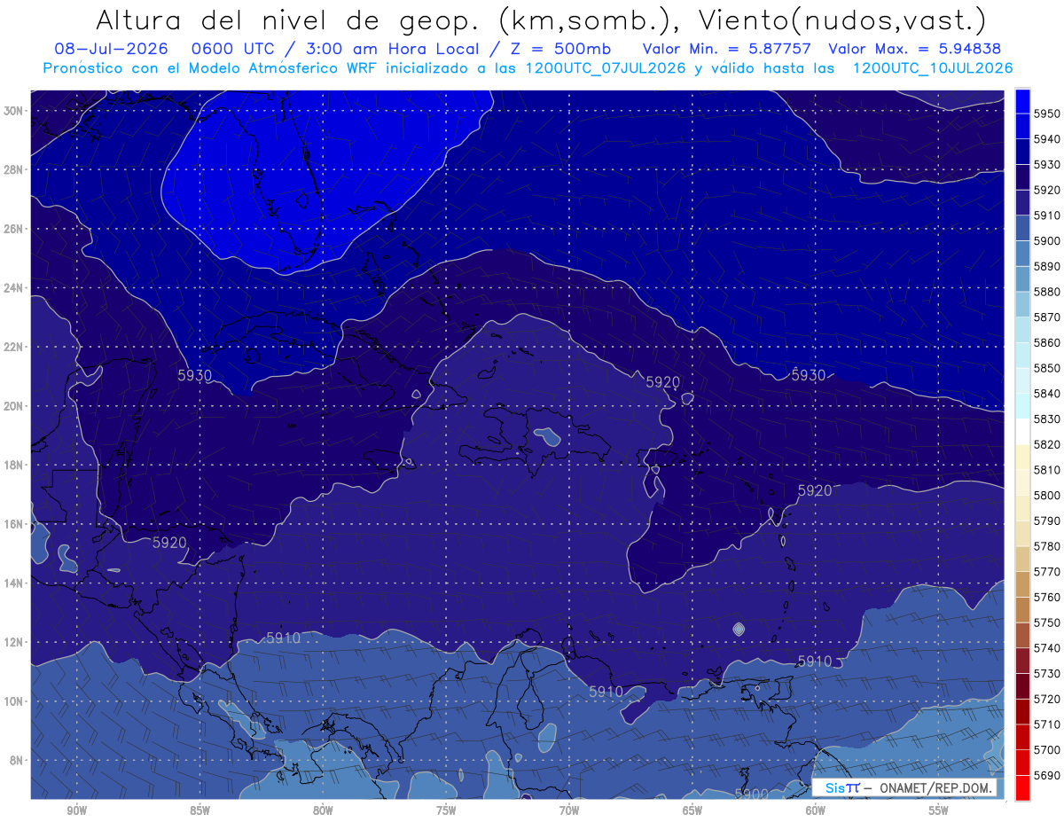Click the '5760' tick label on the color bar
This screenshot has width=1064, height=822.
(1047, 597)
